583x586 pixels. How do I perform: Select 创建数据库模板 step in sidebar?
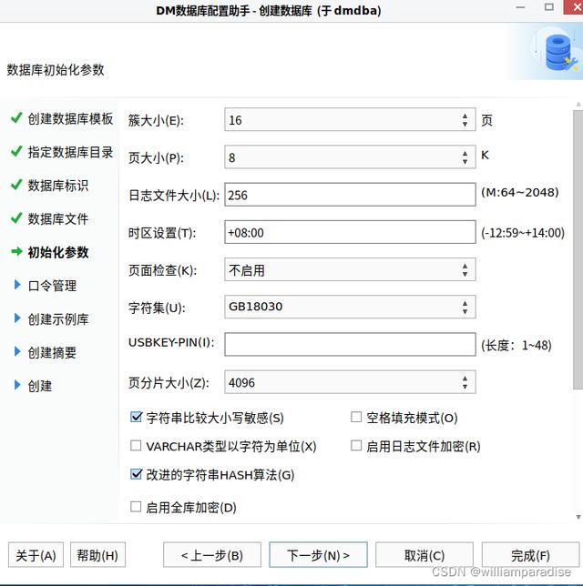pyautogui.click(x=70, y=118)
